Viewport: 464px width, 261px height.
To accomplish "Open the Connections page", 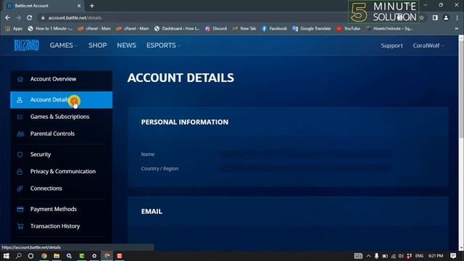I will click(x=61, y=188).
